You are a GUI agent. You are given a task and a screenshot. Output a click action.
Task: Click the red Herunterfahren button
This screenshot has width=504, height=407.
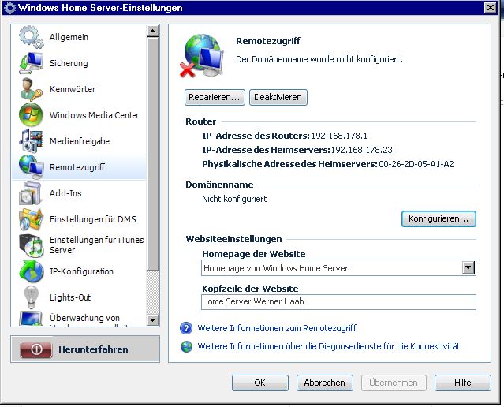pos(85,349)
